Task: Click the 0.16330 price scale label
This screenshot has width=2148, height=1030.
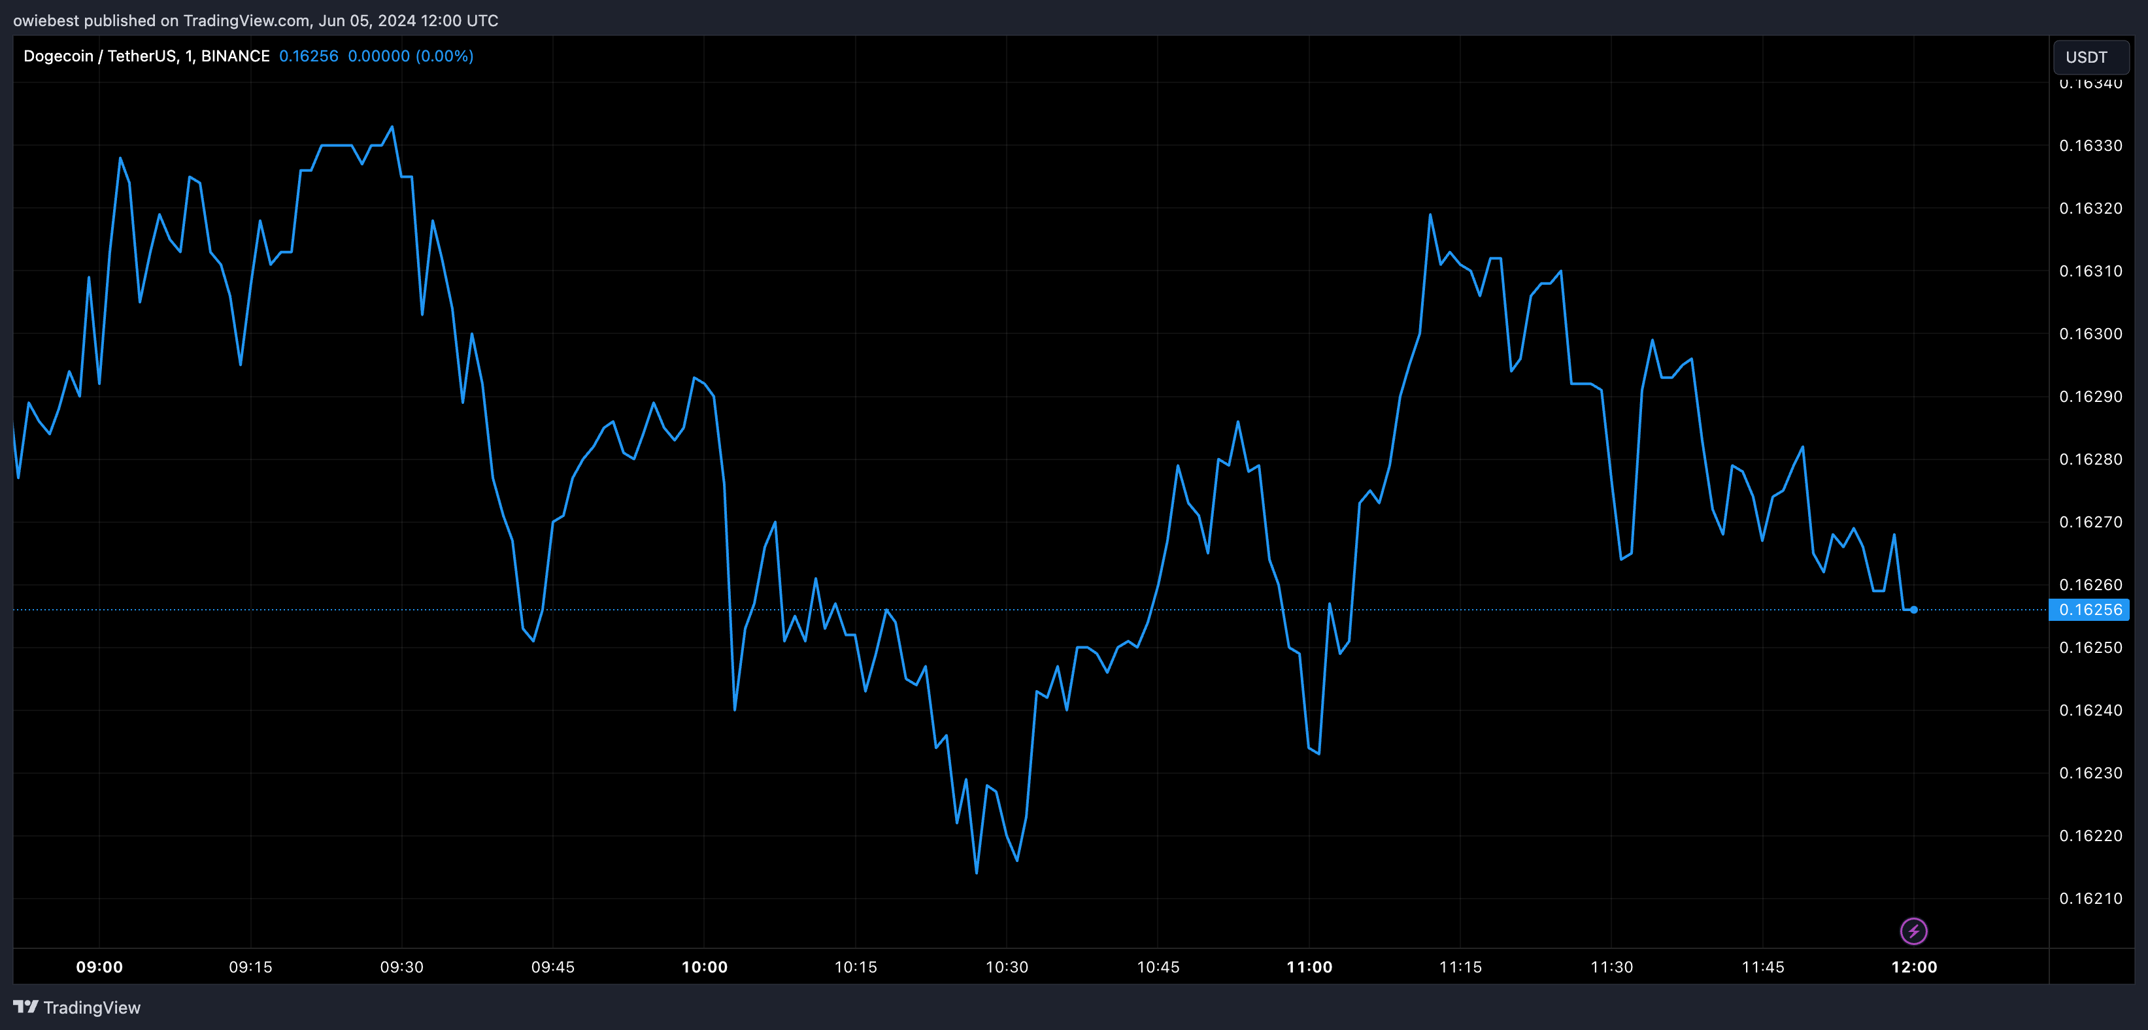Action: click(2090, 146)
